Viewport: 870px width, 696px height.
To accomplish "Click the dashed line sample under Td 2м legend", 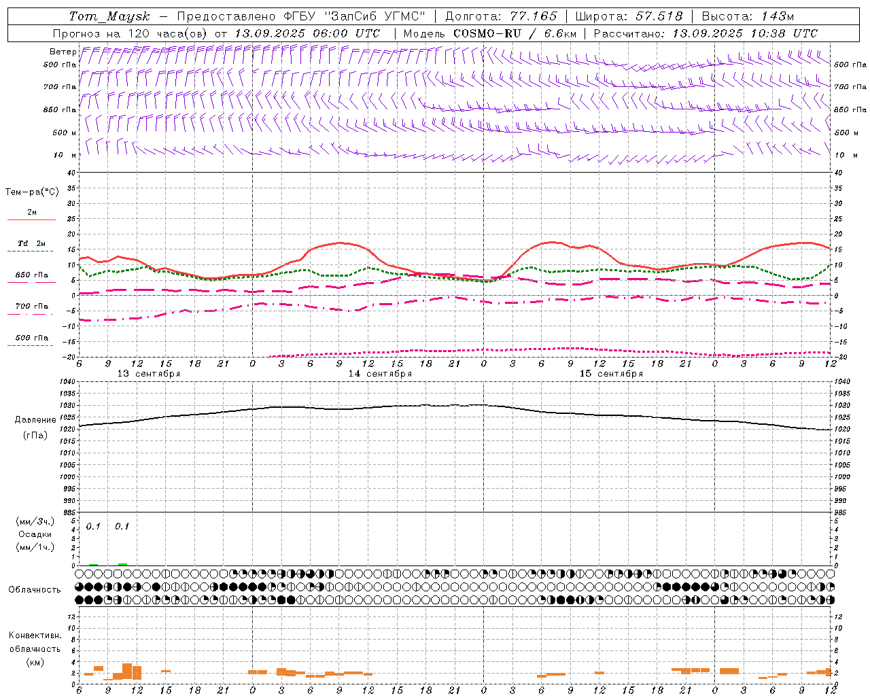I will (x=30, y=251).
